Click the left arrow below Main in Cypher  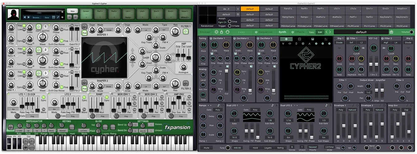69,17
